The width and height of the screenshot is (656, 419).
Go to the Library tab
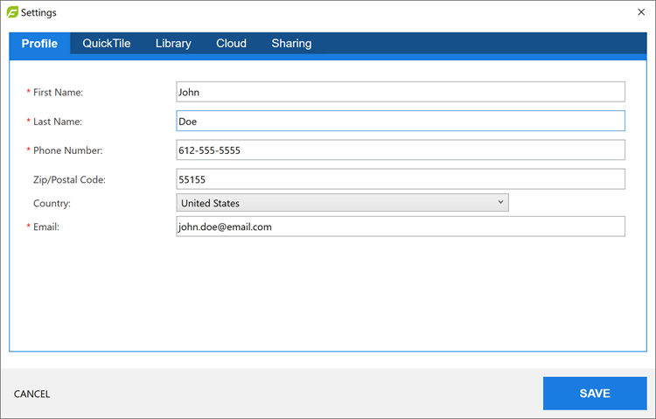coord(173,44)
